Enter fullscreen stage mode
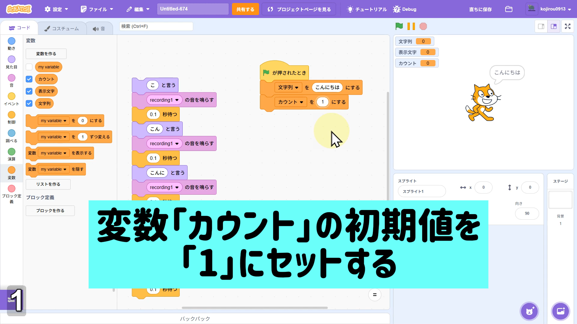This screenshot has width=577, height=324. point(567,26)
